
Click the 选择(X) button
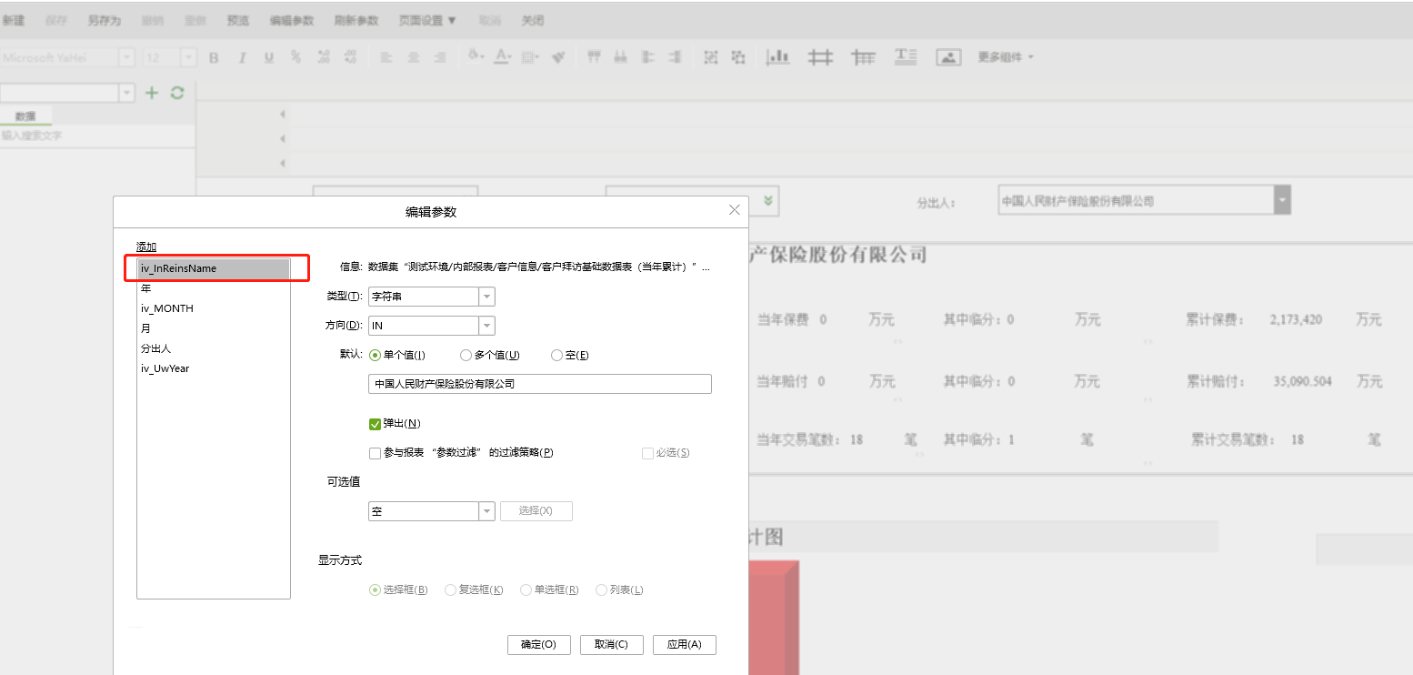tap(536, 511)
